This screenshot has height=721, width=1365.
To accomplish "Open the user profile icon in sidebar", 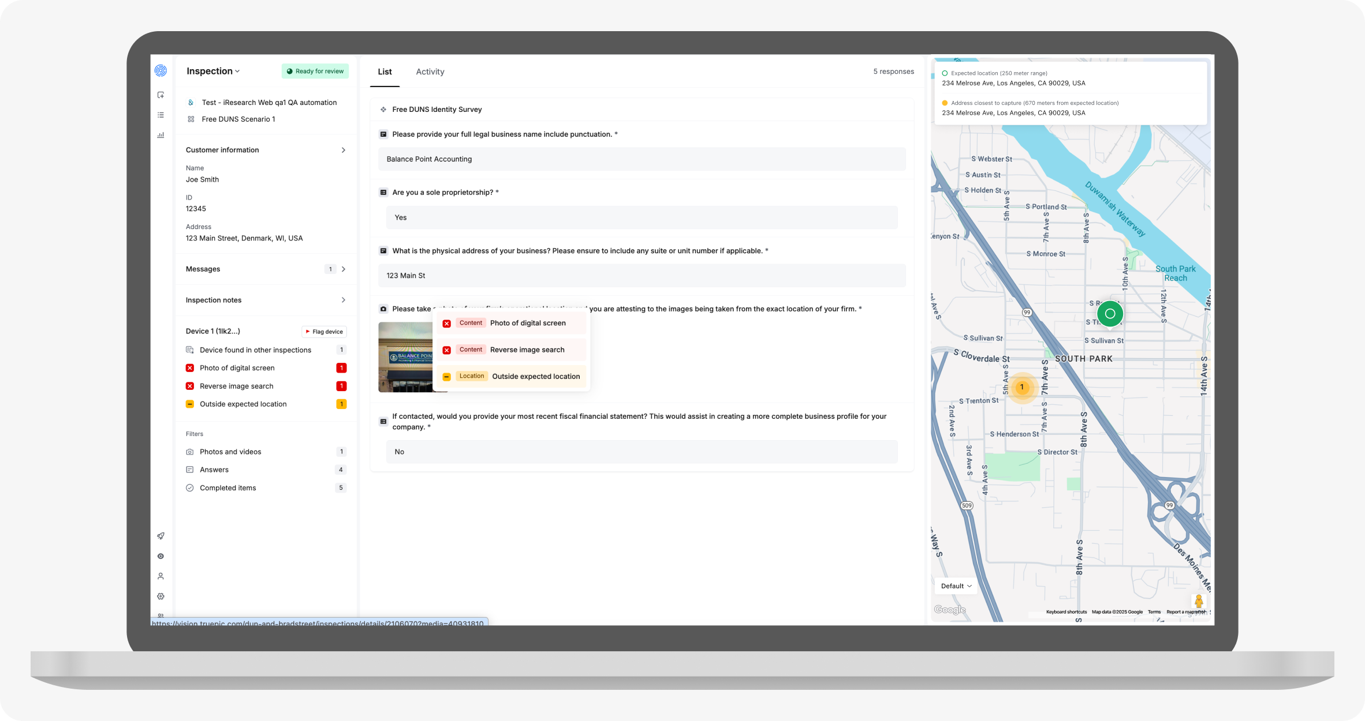I will click(161, 576).
